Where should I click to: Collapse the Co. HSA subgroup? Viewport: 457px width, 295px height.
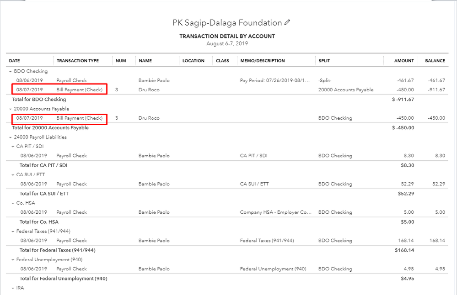(13, 203)
